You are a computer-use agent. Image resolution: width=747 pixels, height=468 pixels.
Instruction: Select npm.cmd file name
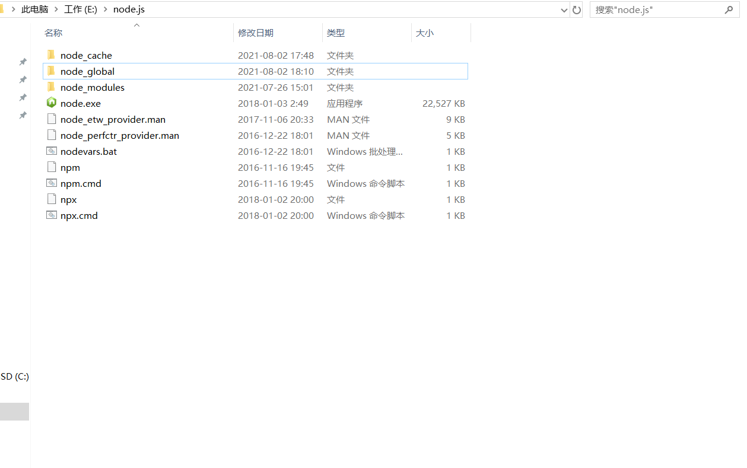tap(81, 183)
